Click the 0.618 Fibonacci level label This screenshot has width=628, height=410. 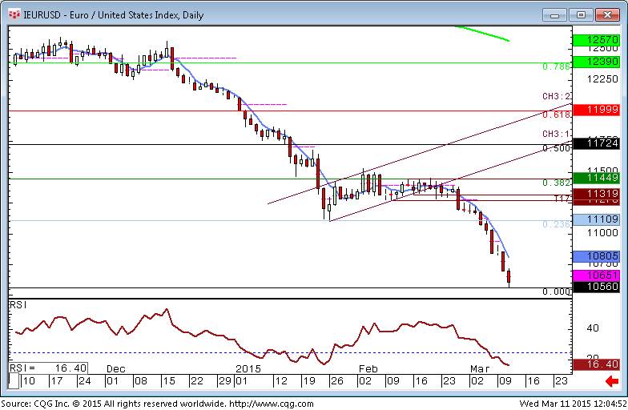555,116
